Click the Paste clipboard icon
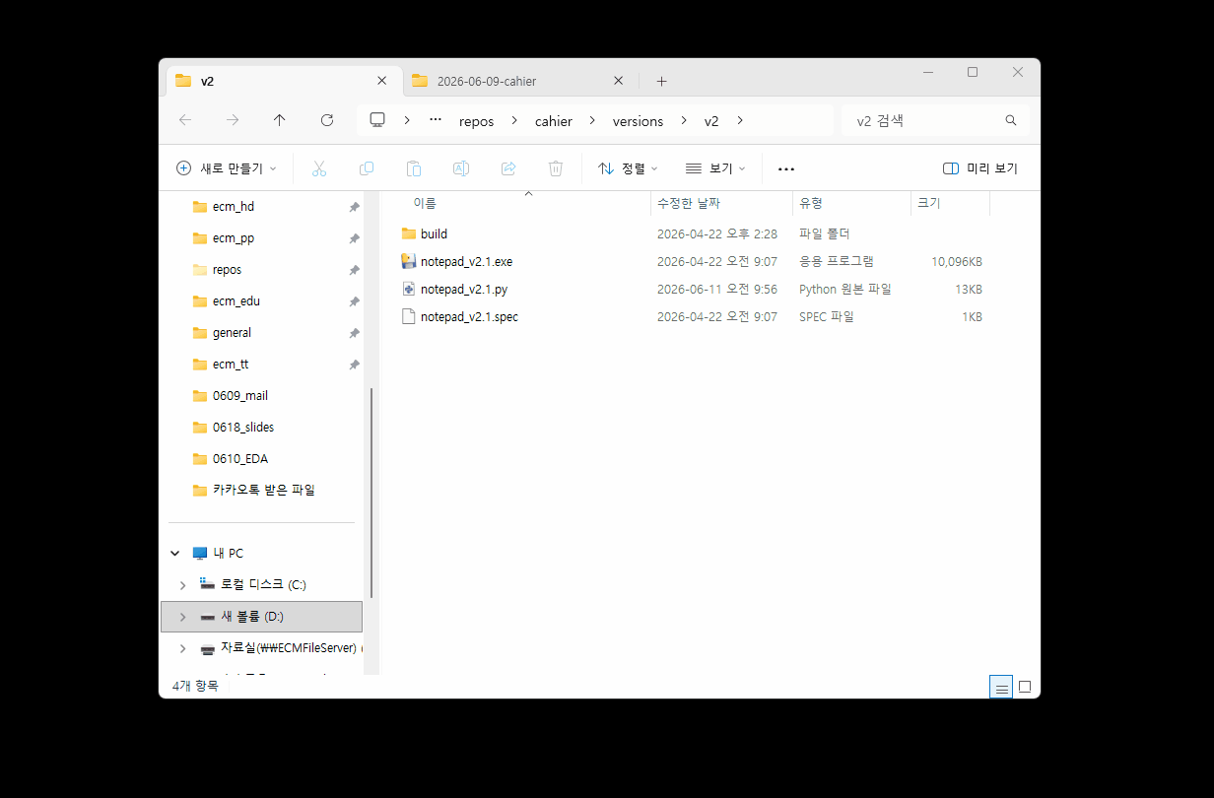Screen dimensions: 1214x798 [x=414, y=168]
